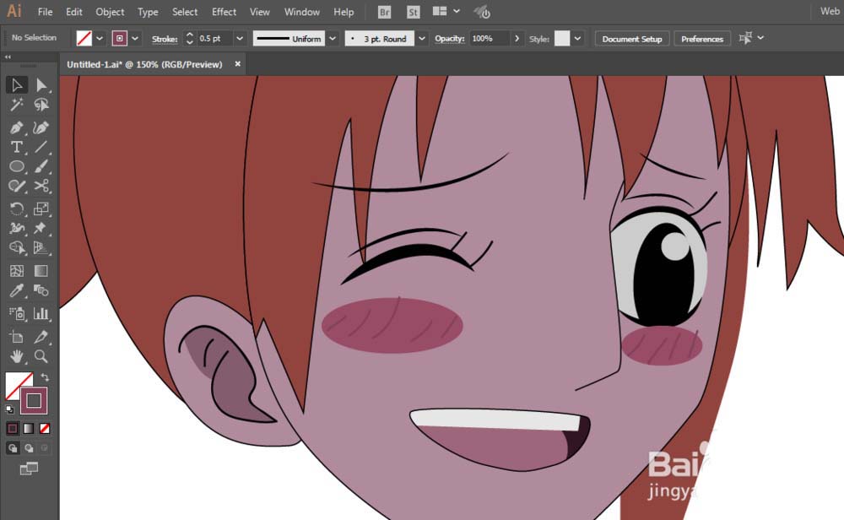Open the stroke color dropdown arrow
The height and width of the screenshot is (520, 844).
point(135,39)
